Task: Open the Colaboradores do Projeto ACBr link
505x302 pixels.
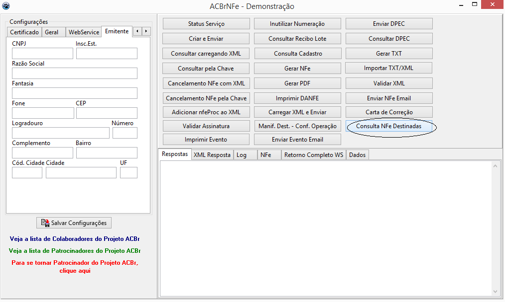Action: (x=75, y=239)
